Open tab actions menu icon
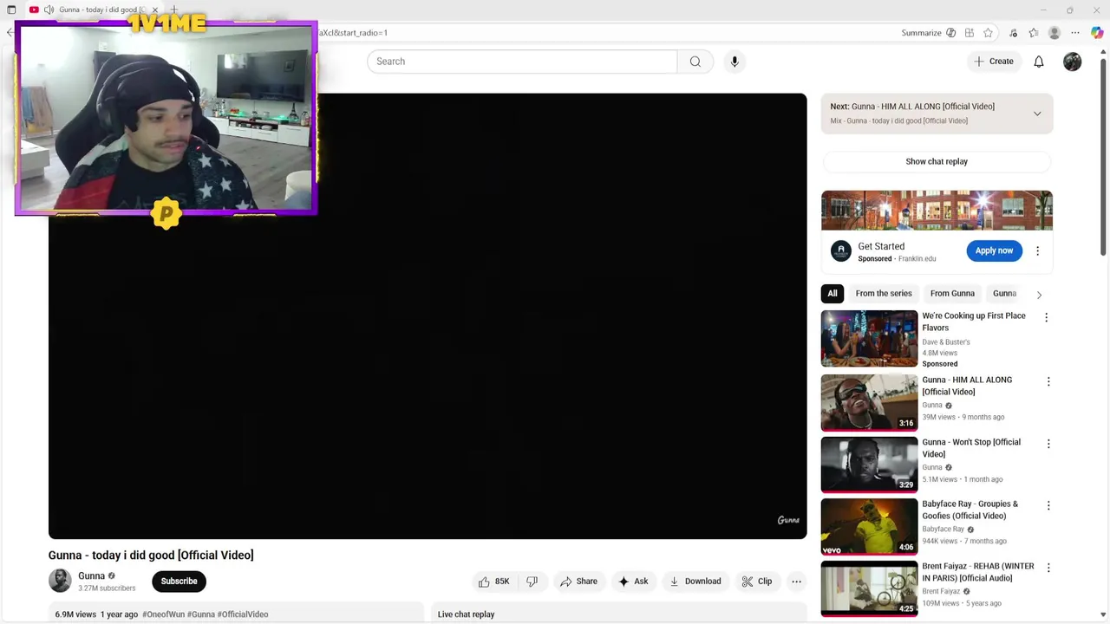This screenshot has width=1110, height=624. click(x=11, y=10)
